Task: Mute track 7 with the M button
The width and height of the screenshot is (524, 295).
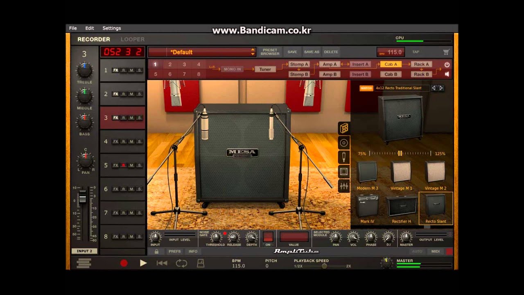Action: [x=131, y=213]
